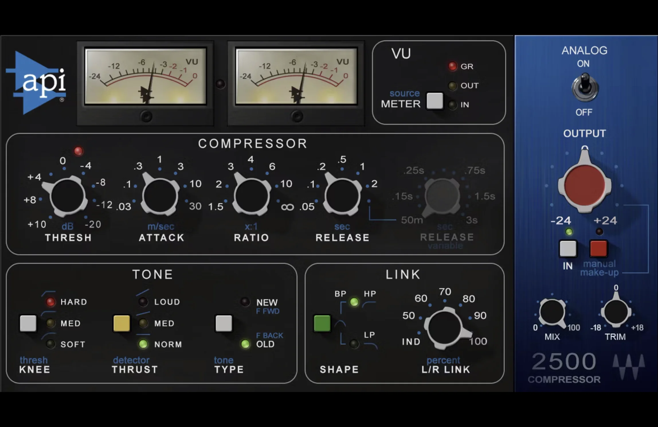Select the SOFT knee LED

(51, 344)
